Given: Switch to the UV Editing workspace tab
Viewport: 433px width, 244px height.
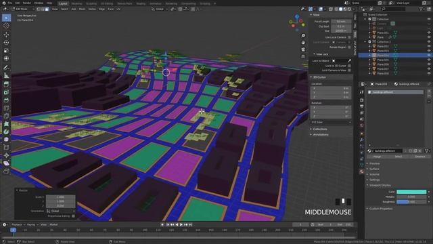Looking at the screenshot, I should (x=107, y=3).
